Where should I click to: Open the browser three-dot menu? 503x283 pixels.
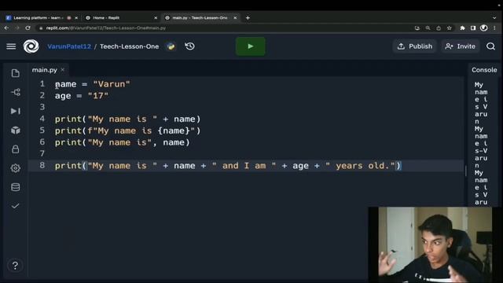pos(494,28)
